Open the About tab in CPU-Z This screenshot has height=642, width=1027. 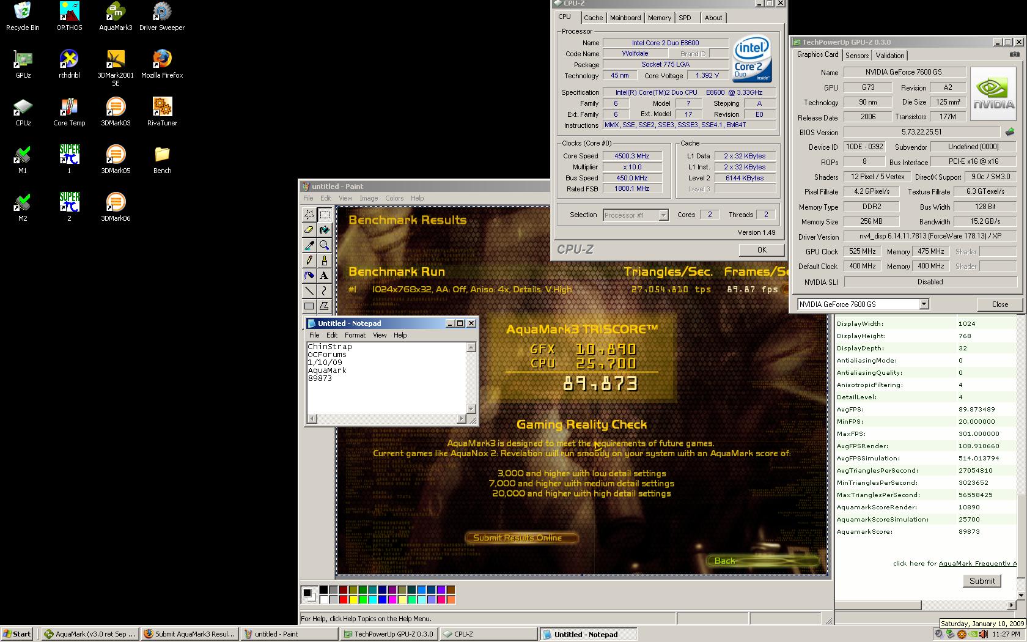click(713, 18)
